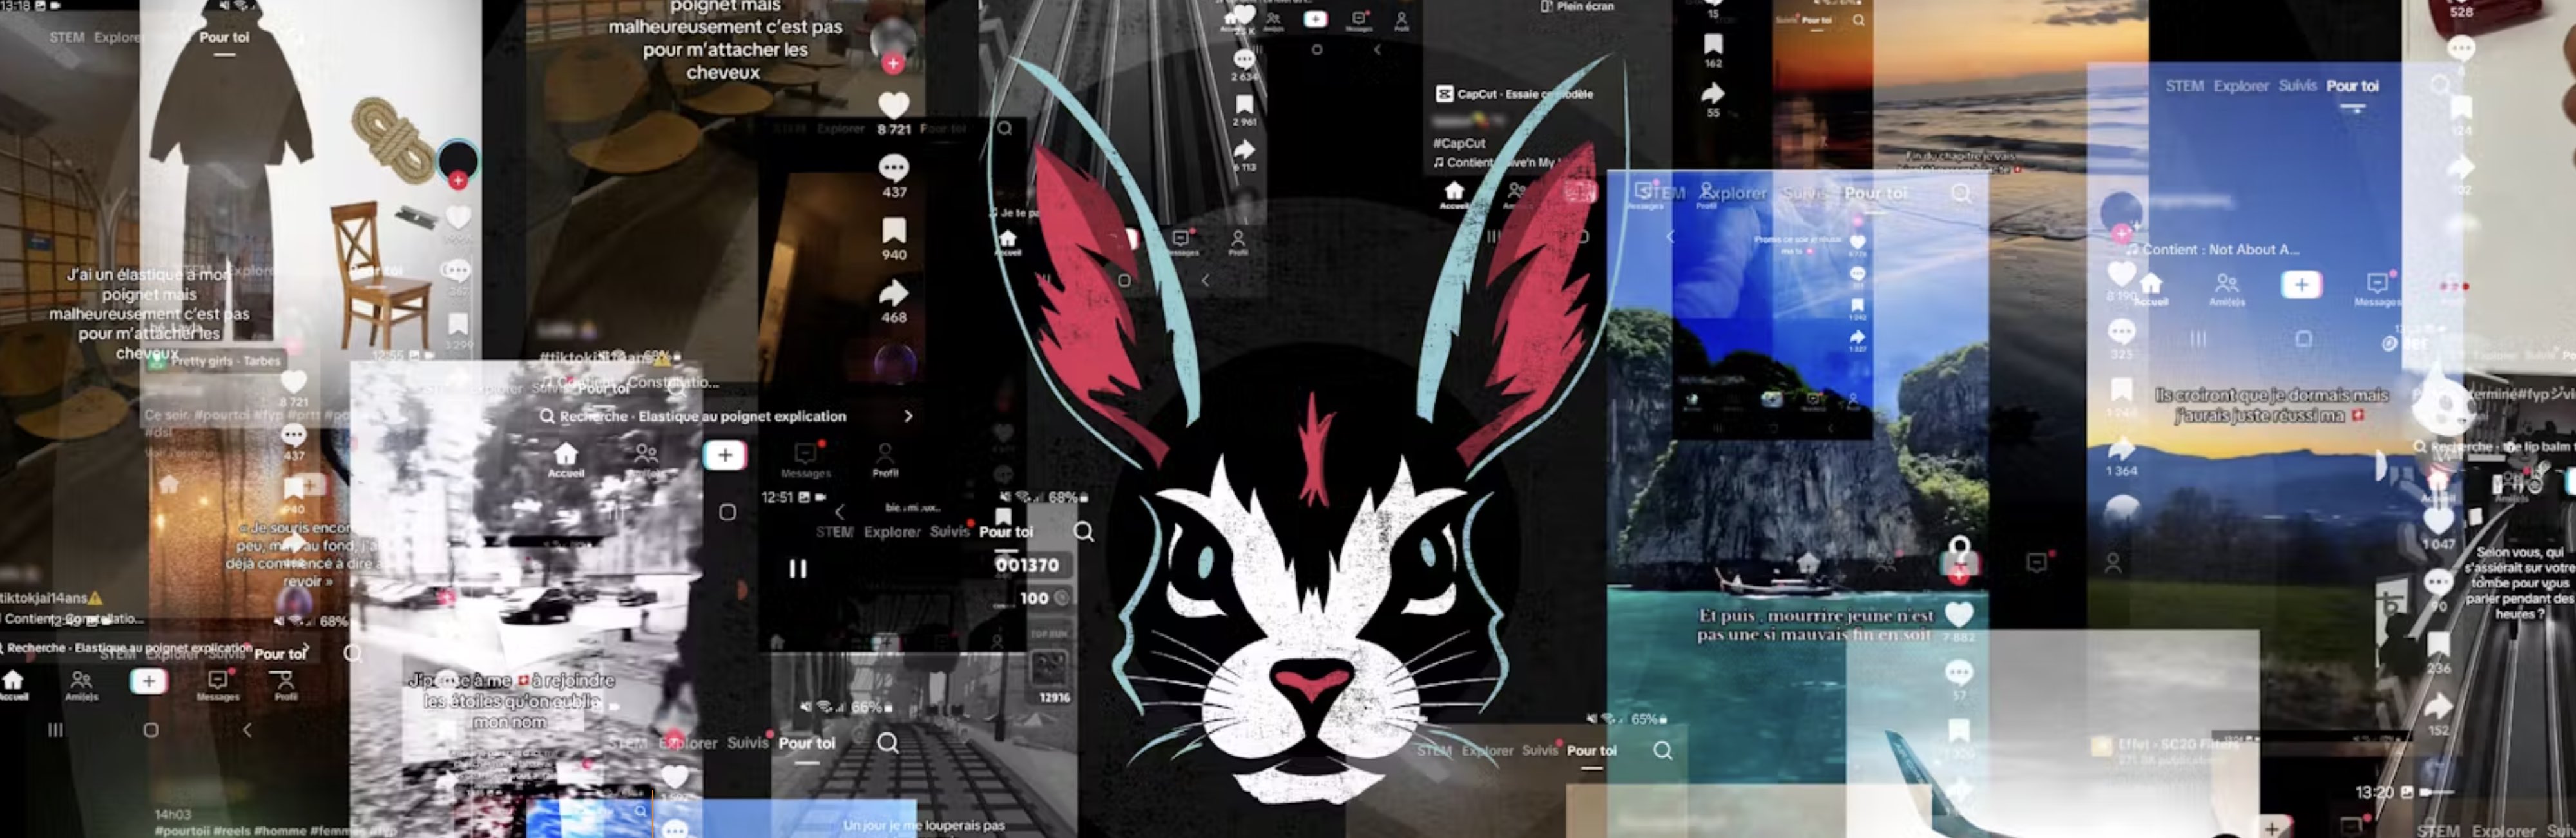
Task: Open Ami(e)s icon on the blue sky screen
Action: pyautogui.click(x=2226, y=285)
